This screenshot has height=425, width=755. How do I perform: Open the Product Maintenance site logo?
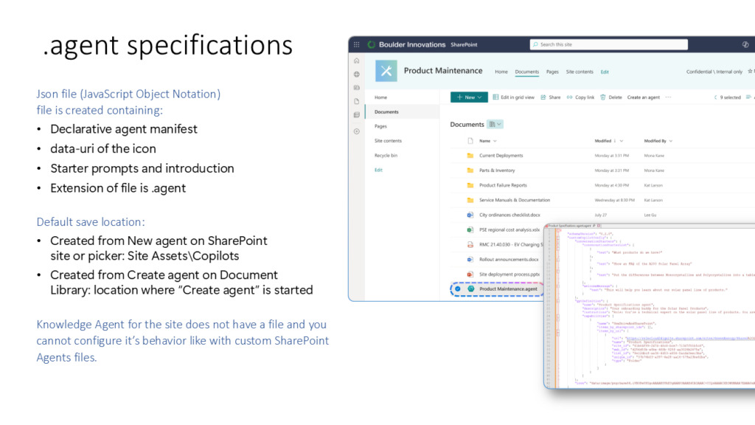[386, 71]
